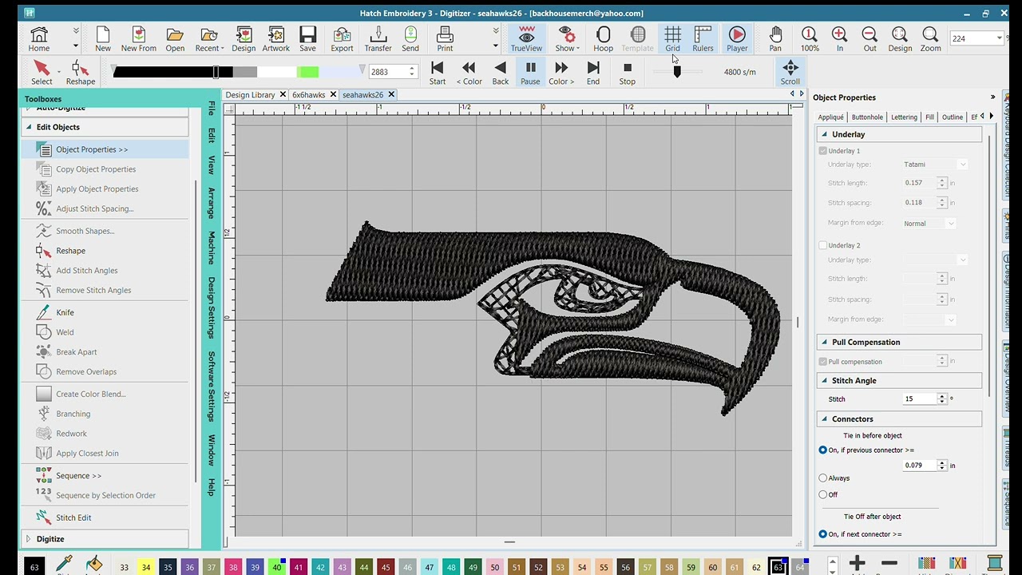Select 'On, if next connector >=' tie-off option
Screen dimensions: 1022x575
tap(823, 534)
